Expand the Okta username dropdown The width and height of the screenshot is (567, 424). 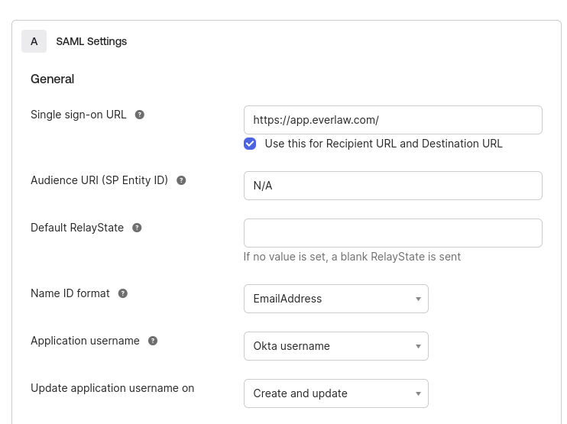coord(336,346)
